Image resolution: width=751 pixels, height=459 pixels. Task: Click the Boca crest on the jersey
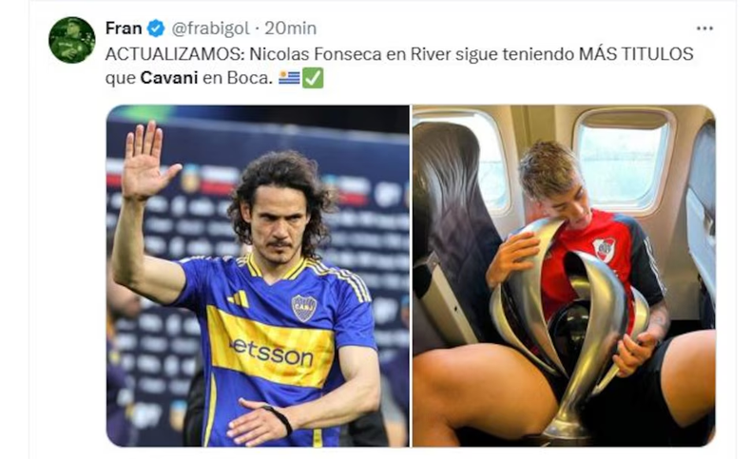304,307
